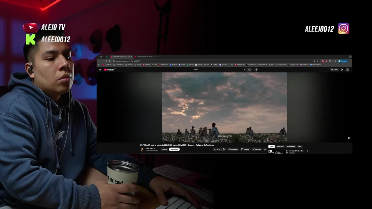Open the Adobe Stock bookmark
This screenshot has height=209, width=372.
coord(163,65)
